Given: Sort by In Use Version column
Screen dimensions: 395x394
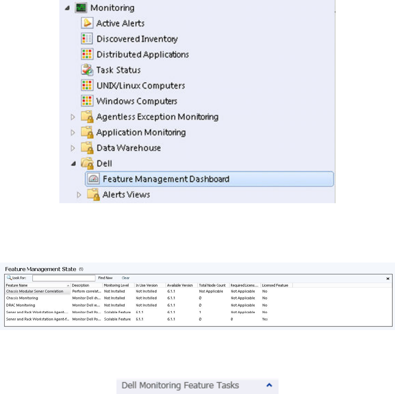Looking at the screenshot, I should pyautogui.click(x=150, y=285).
